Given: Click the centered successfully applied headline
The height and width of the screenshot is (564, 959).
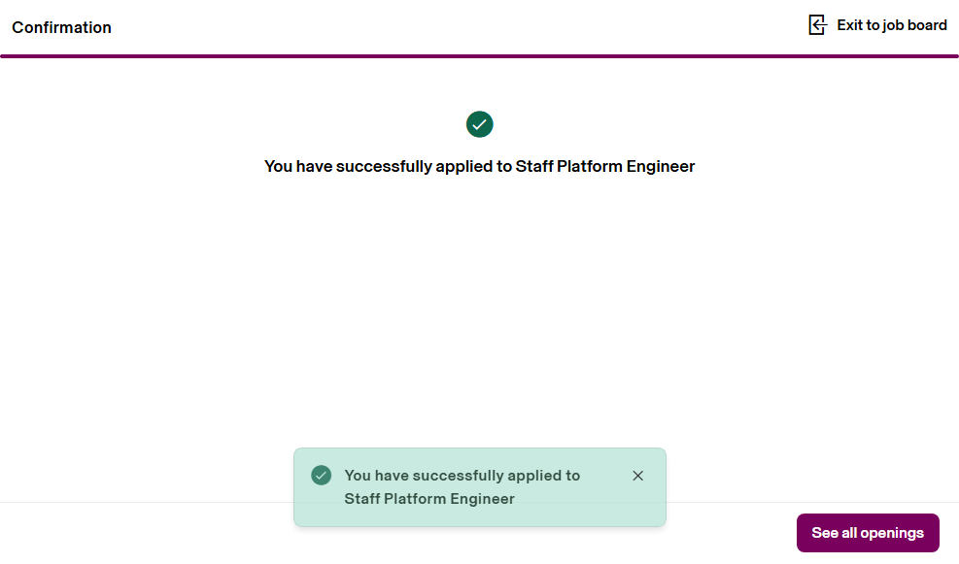Looking at the screenshot, I should (479, 166).
